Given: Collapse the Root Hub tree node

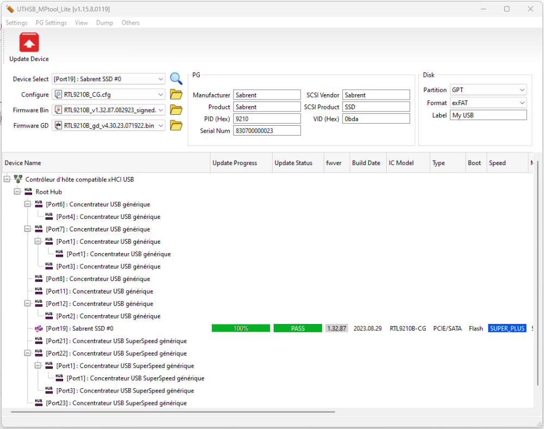Looking at the screenshot, I should point(17,192).
